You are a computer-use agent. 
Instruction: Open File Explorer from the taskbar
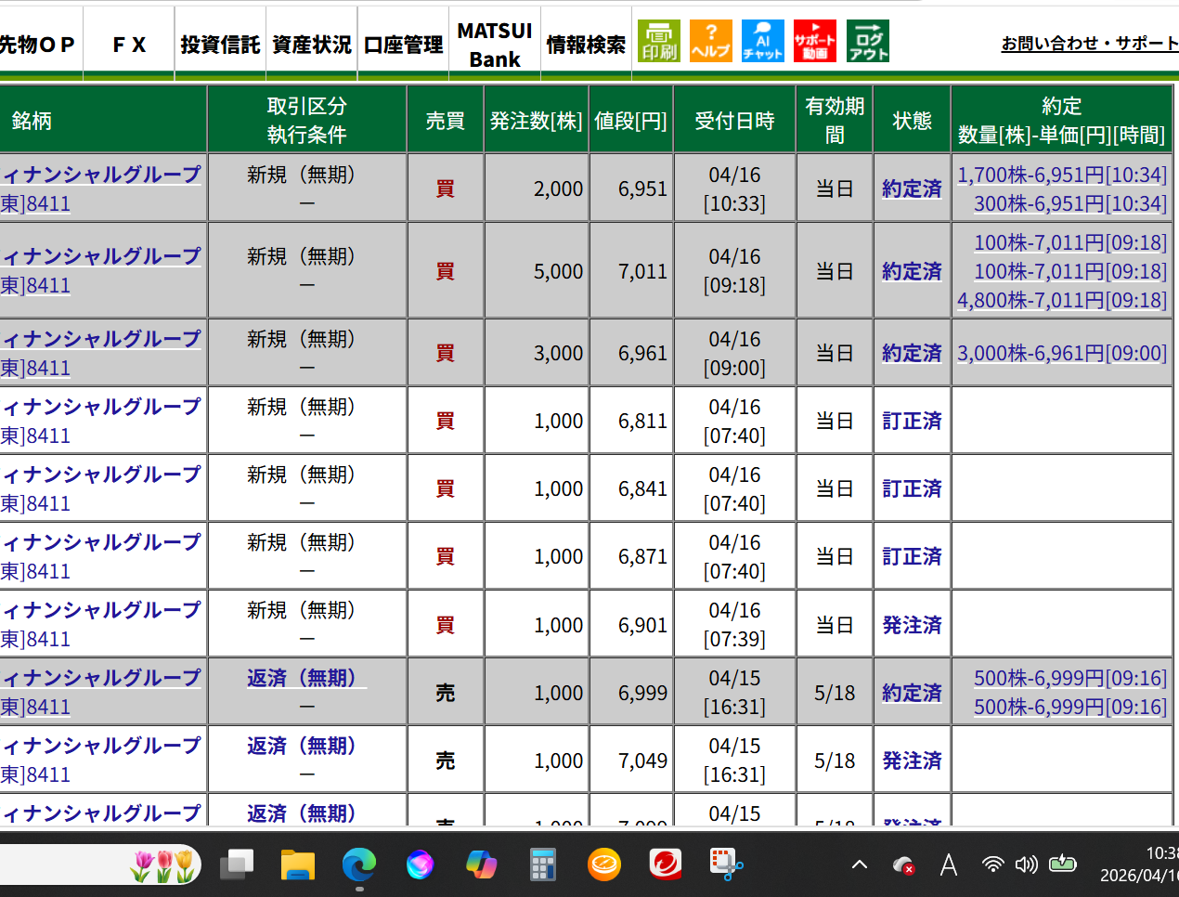coord(298,865)
